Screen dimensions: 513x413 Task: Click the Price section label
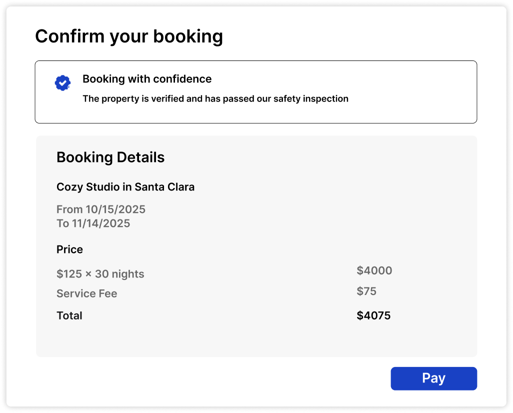(x=69, y=249)
